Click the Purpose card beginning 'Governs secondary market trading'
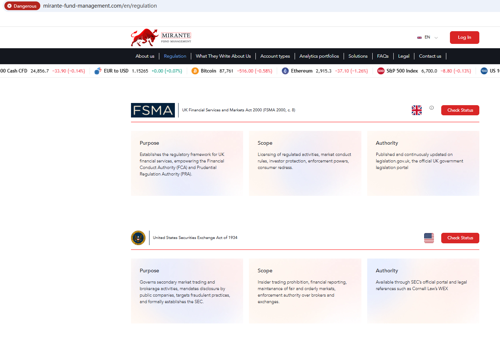Image resolution: width=500 pixels, height=351 pixels. [187, 291]
